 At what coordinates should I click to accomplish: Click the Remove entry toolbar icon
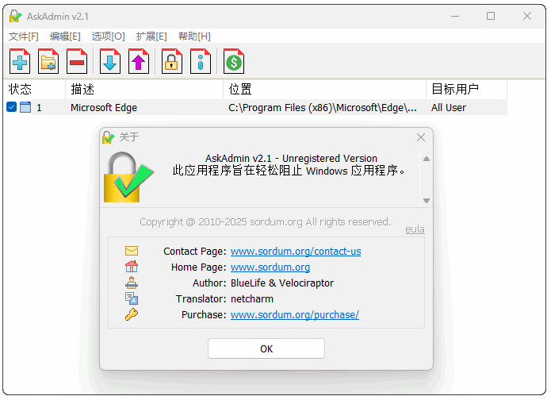[77, 61]
